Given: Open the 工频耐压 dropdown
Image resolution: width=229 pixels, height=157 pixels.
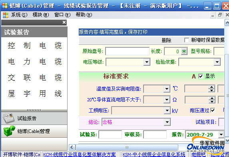Looking at the screenshot, I should (167, 111).
